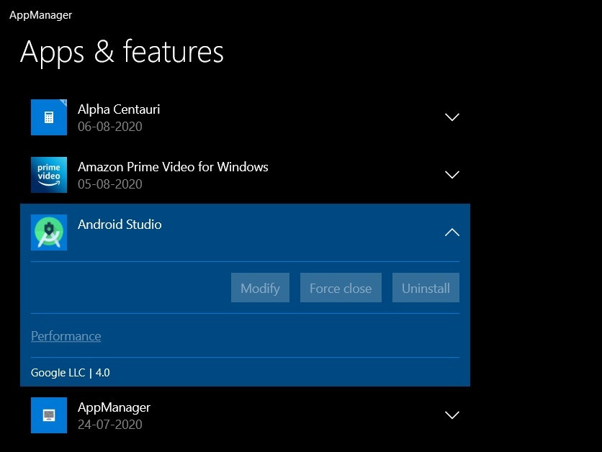Collapse the Android Studio entry

click(x=451, y=232)
